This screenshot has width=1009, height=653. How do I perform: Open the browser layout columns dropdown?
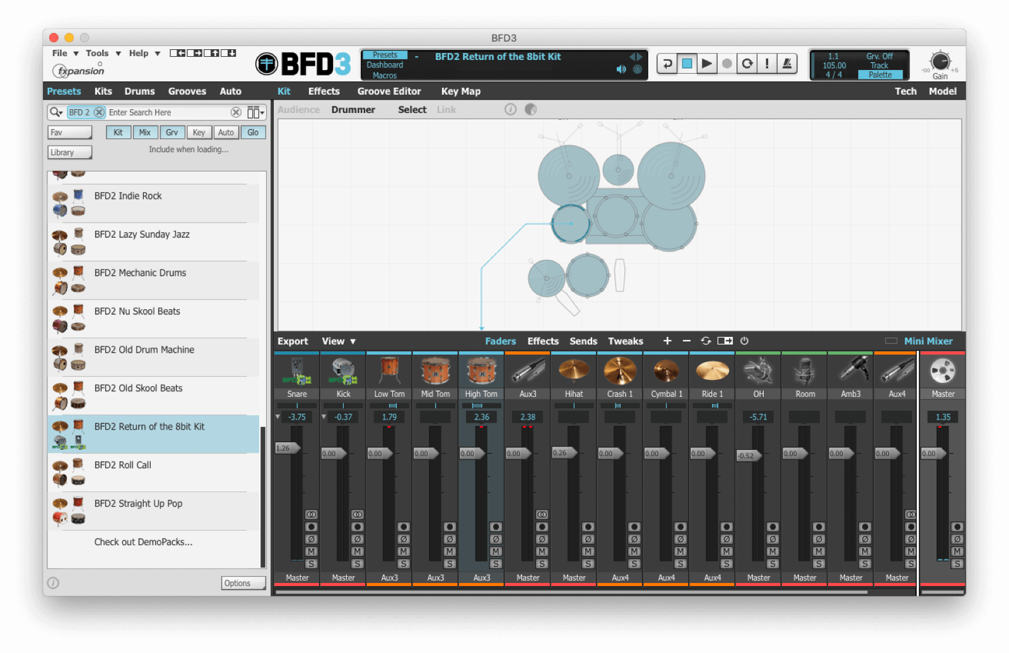(x=256, y=112)
